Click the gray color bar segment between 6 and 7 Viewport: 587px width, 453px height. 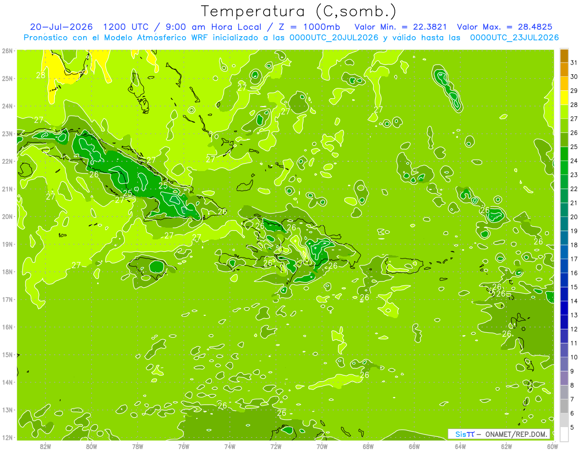click(564, 406)
